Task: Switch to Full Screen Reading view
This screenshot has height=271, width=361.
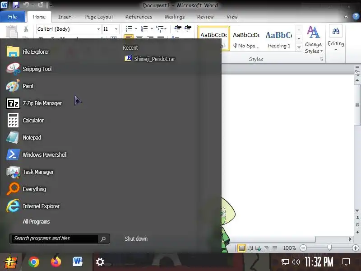Action: (250, 248)
